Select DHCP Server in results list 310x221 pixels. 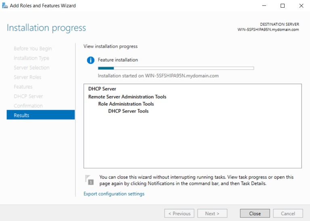(x=102, y=89)
